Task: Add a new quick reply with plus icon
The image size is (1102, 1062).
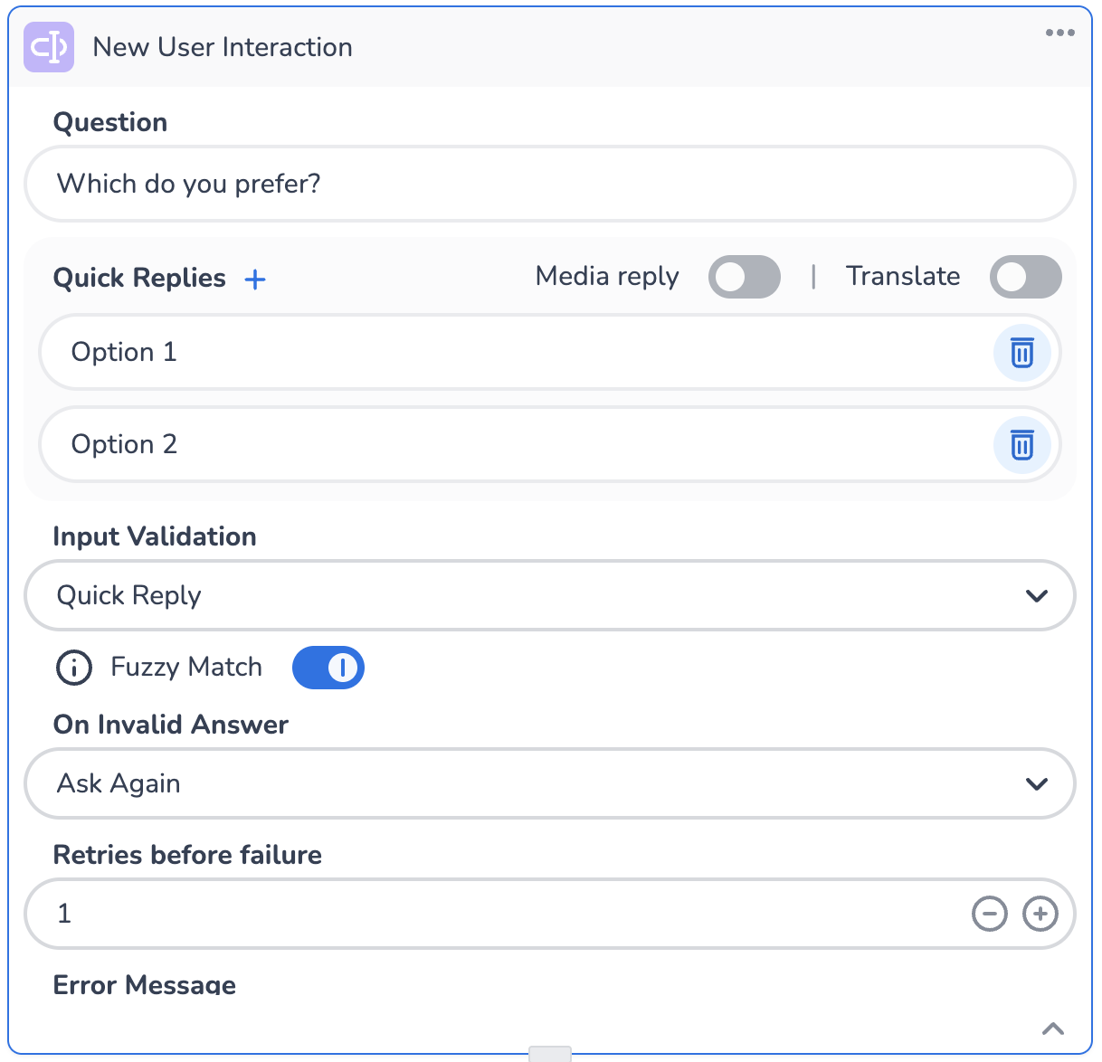Action: tap(255, 280)
